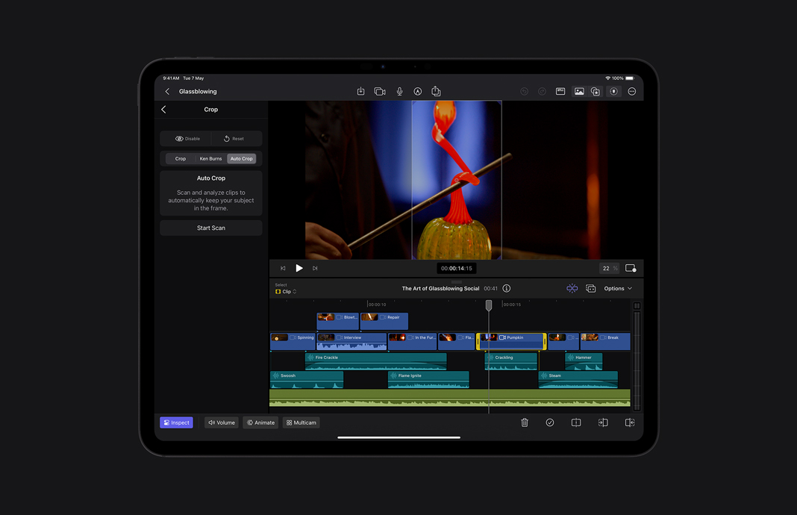Delete the selected clip with the trash icon
The height and width of the screenshot is (515, 797).
pos(525,422)
